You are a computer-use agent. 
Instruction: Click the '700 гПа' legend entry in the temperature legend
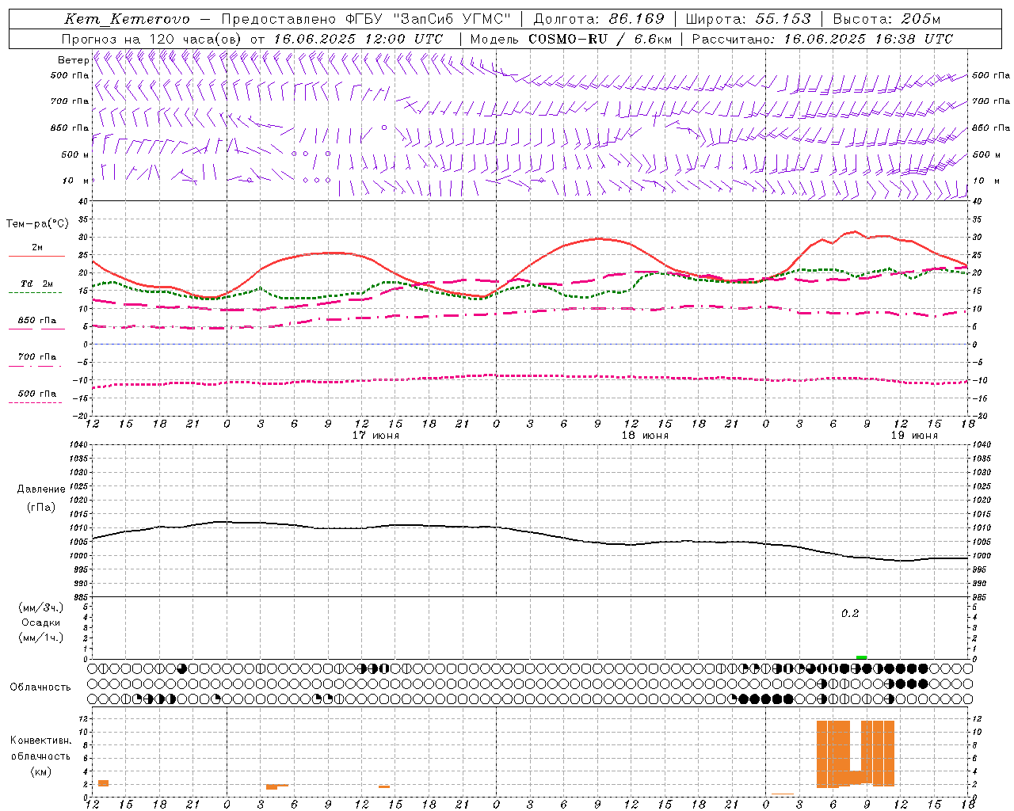[37, 357]
